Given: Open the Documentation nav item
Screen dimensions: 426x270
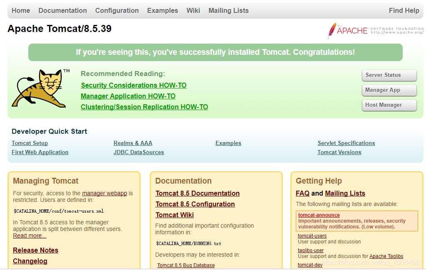Looking at the screenshot, I should (x=62, y=10).
